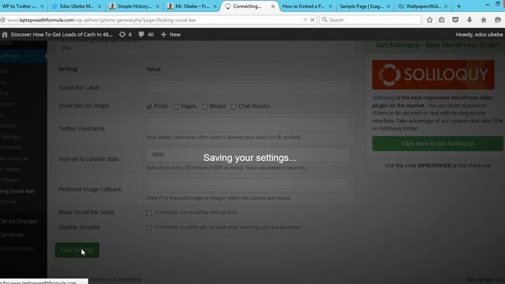The height and width of the screenshot is (284, 505).
Task: Click the site identity globe icon
Action: 2,20
